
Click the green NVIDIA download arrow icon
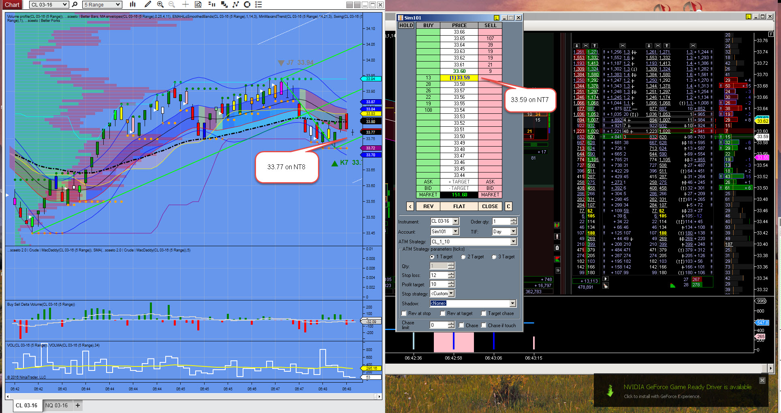pyautogui.click(x=610, y=391)
